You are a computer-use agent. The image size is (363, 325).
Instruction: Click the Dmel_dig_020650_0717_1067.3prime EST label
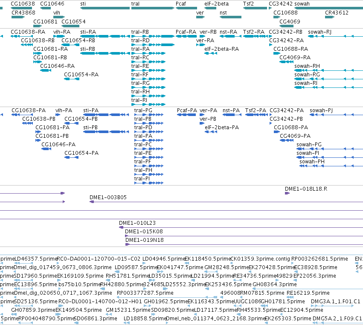[x=63, y=293]
